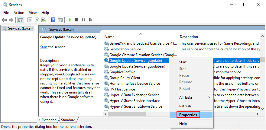
Task: Click the horizontal scrollbar thumb
Action: (127, 114)
